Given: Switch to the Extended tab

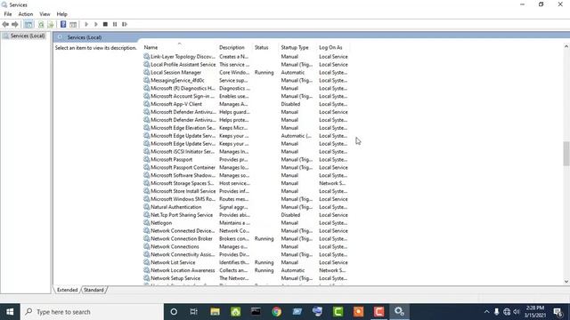Looking at the screenshot, I should coord(68,290).
